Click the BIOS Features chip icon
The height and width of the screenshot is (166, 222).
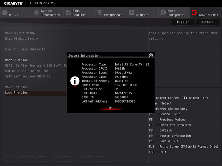tap(68, 13)
